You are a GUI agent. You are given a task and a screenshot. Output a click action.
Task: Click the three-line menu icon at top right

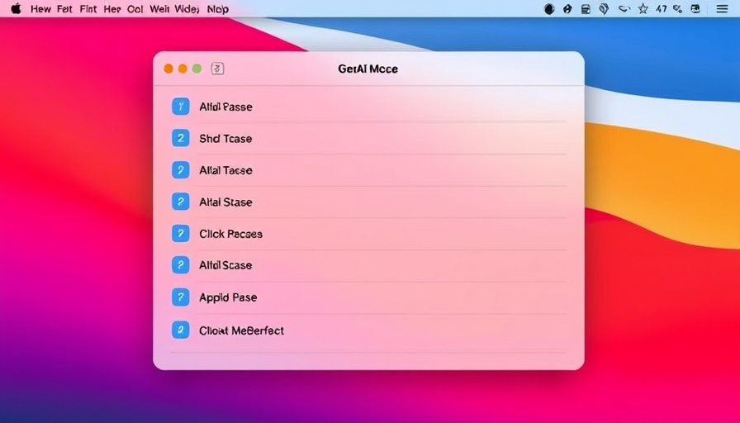722,9
